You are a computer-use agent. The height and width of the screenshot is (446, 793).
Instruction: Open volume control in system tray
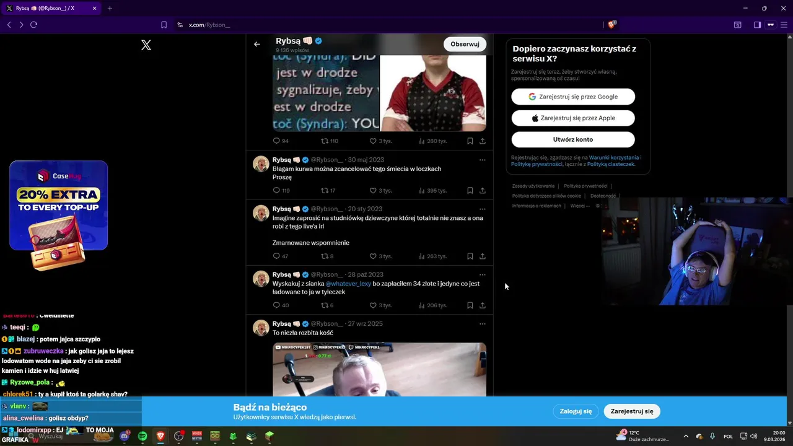pyautogui.click(x=754, y=436)
